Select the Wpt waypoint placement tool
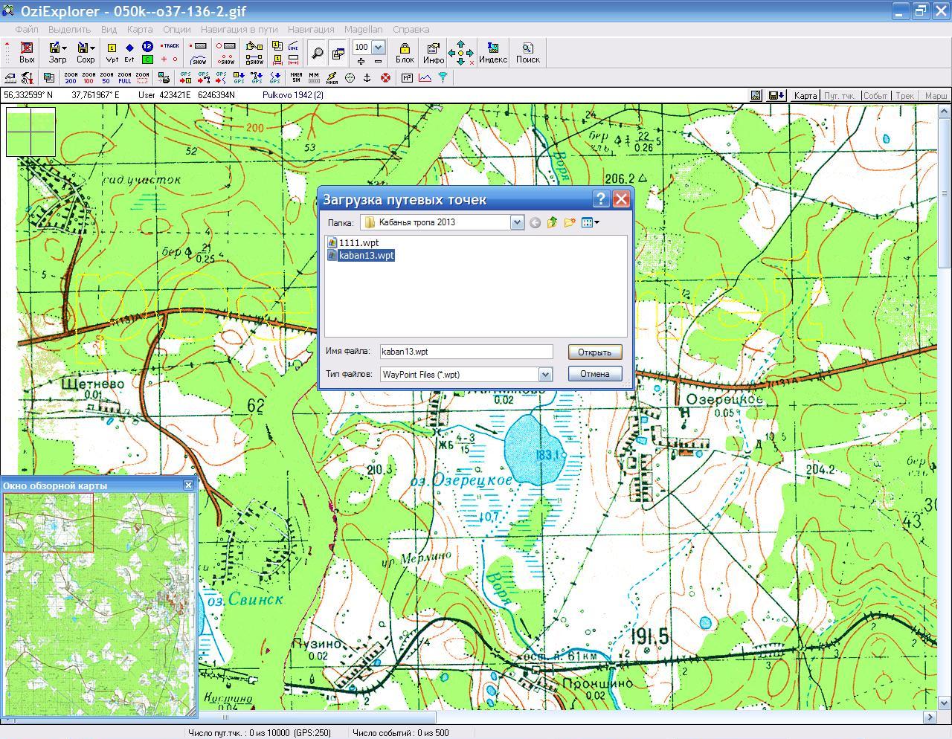 (x=112, y=52)
